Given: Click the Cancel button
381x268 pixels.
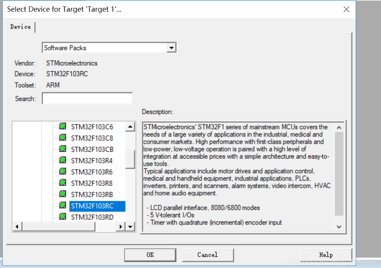Looking at the screenshot, I should 208,255.
